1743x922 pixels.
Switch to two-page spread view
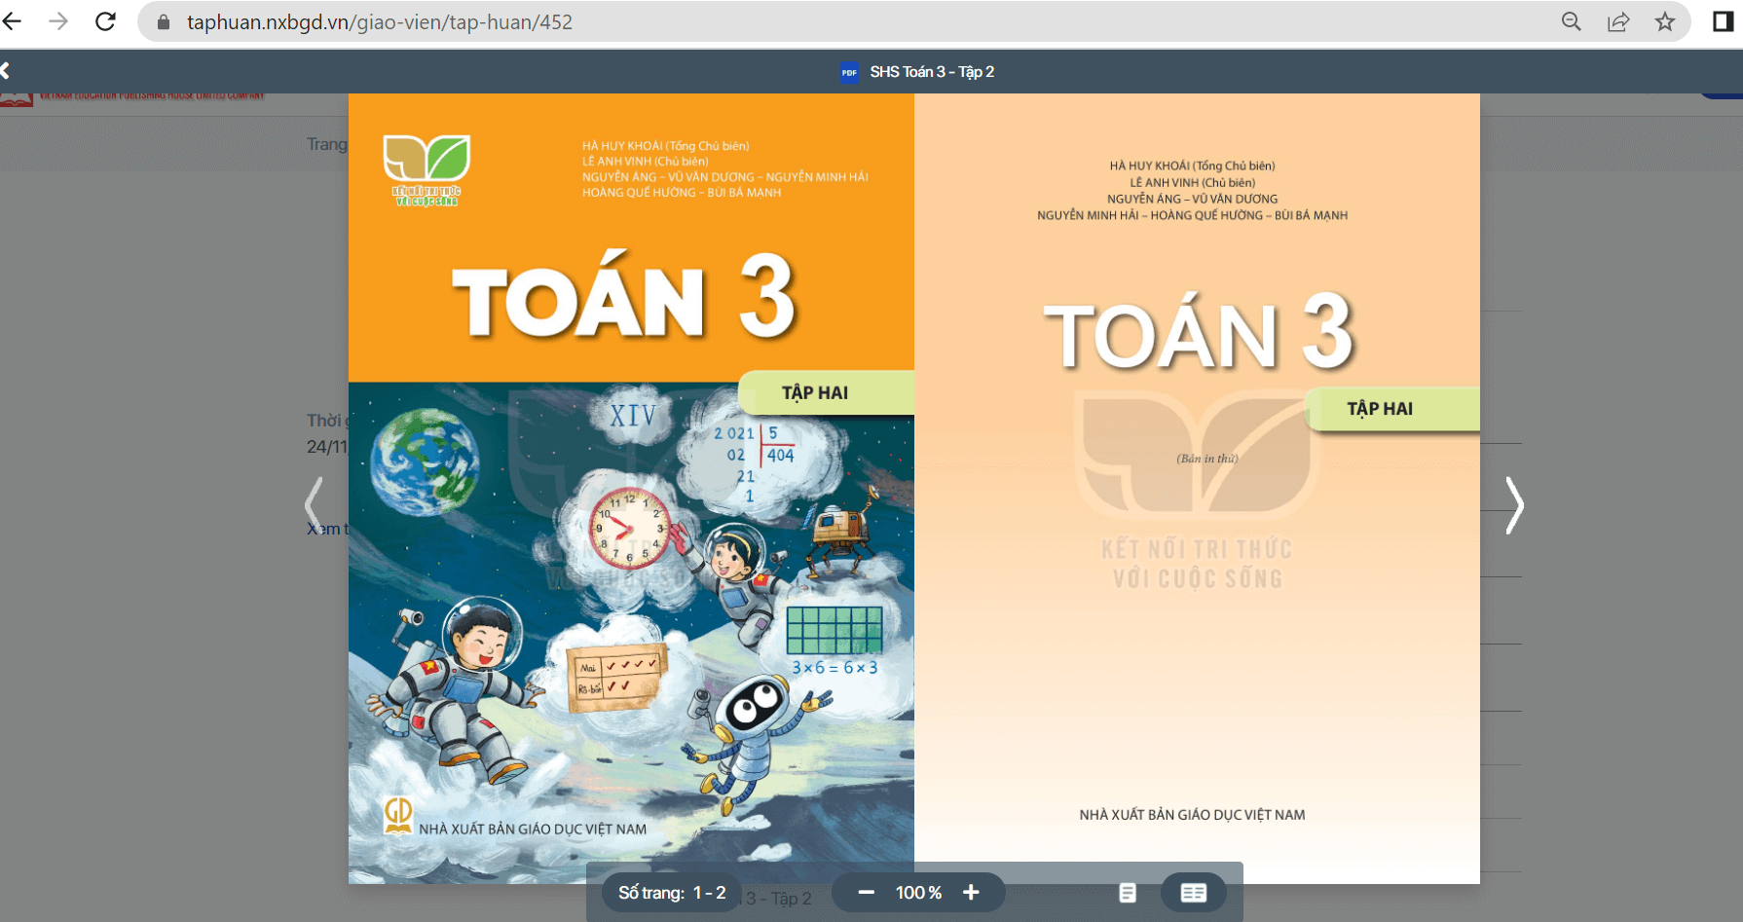click(x=1194, y=893)
